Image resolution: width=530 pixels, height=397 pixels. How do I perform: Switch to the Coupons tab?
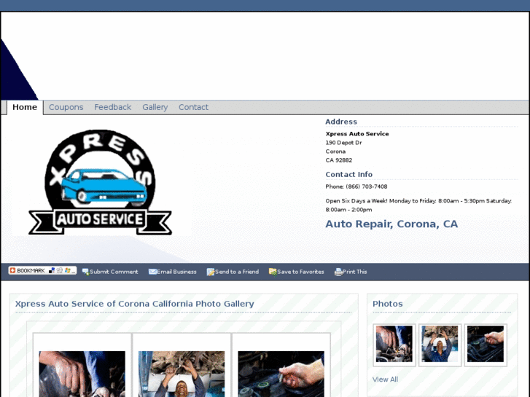[66, 107]
